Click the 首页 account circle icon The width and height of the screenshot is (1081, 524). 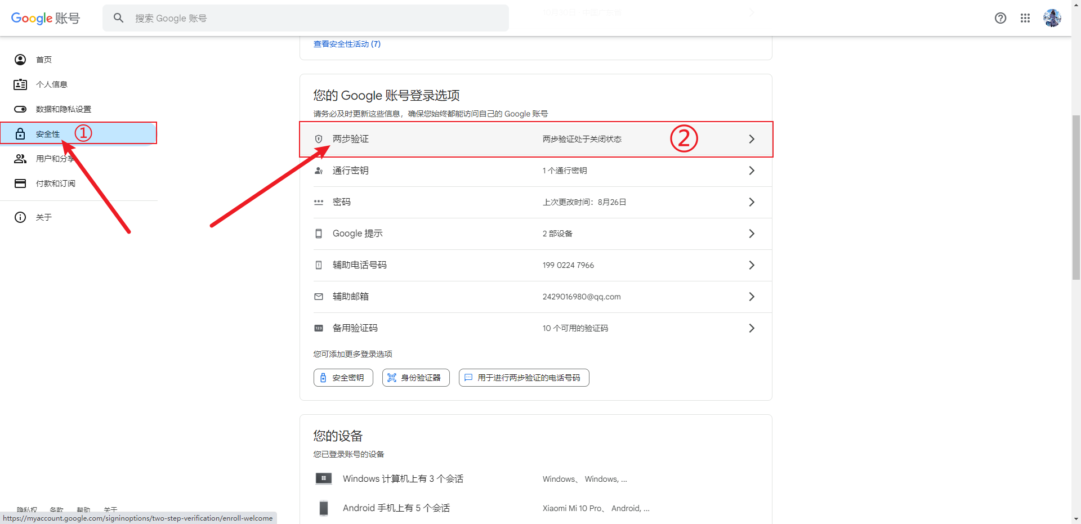coord(20,60)
